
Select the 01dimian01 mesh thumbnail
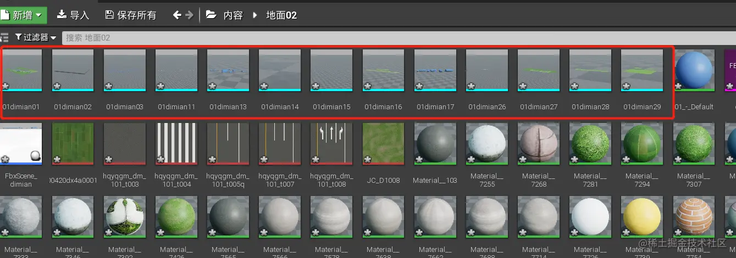pyautogui.click(x=21, y=70)
